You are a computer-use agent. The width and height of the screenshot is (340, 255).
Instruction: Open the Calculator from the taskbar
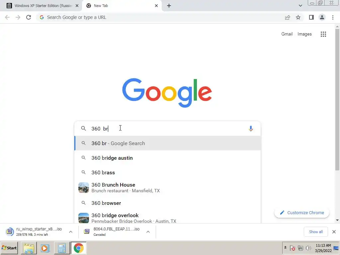point(61,248)
